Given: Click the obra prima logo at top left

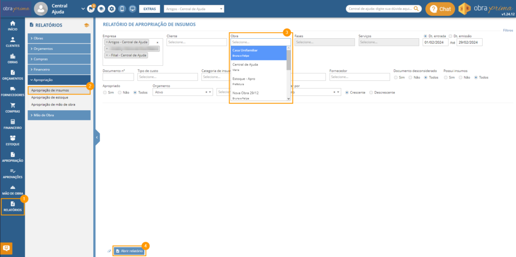Looking at the screenshot, I should click(17, 9).
